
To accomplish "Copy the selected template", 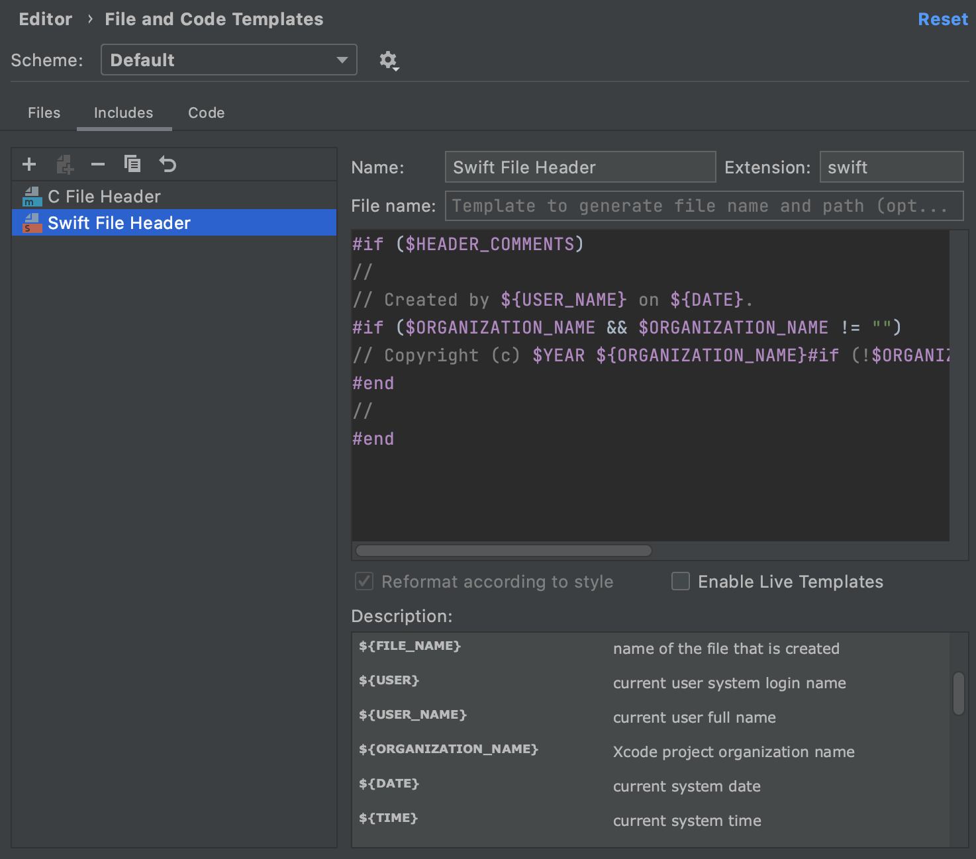I will coord(132,163).
